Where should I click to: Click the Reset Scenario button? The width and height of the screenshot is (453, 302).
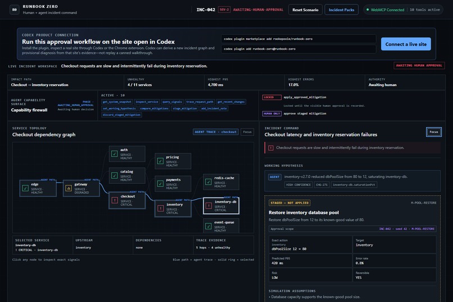tap(305, 10)
